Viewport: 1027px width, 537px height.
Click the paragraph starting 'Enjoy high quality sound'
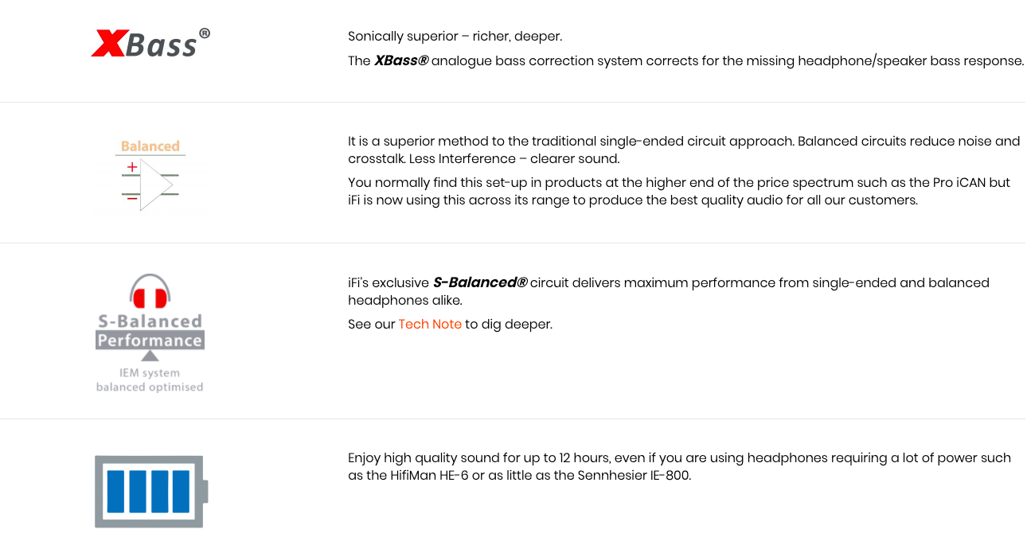click(678, 467)
